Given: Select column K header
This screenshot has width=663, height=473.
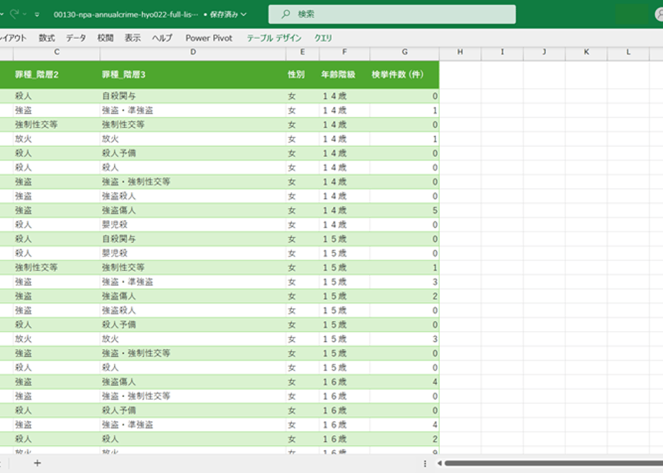Looking at the screenshot, I should [586, 52].
